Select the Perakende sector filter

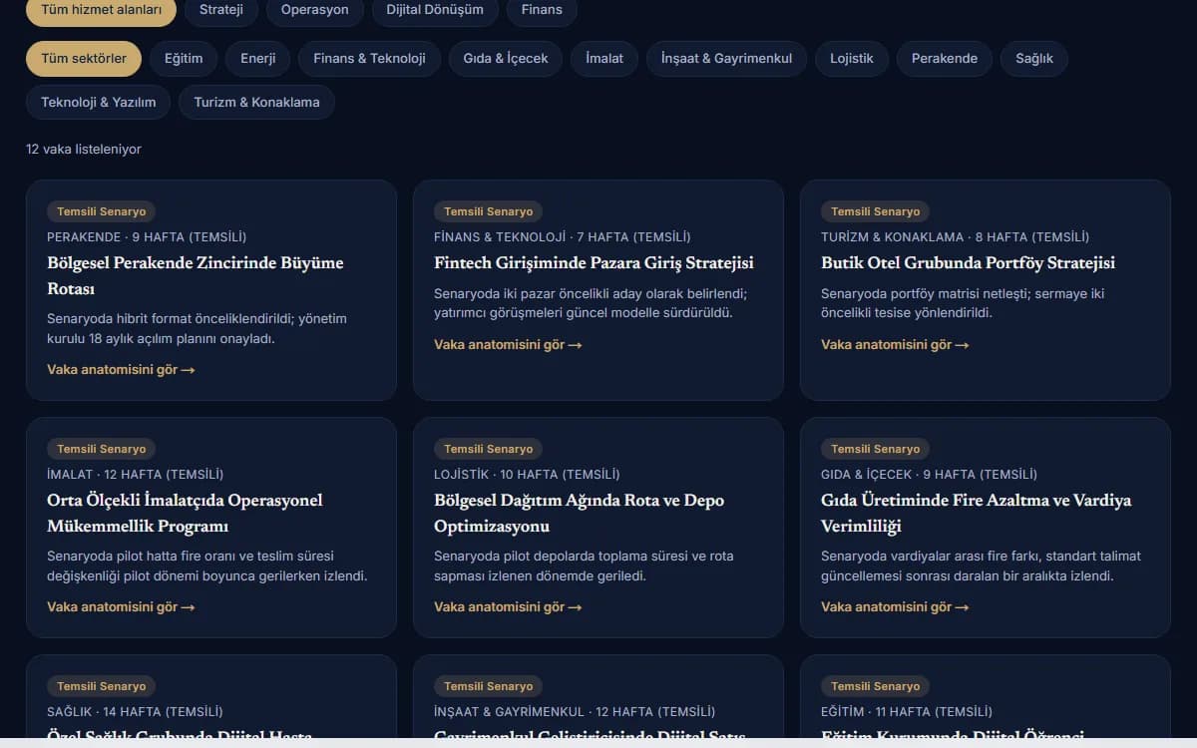945,59
